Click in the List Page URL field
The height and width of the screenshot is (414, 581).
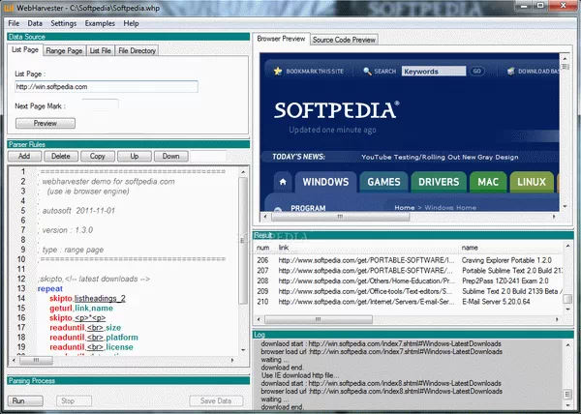(107, 87)
